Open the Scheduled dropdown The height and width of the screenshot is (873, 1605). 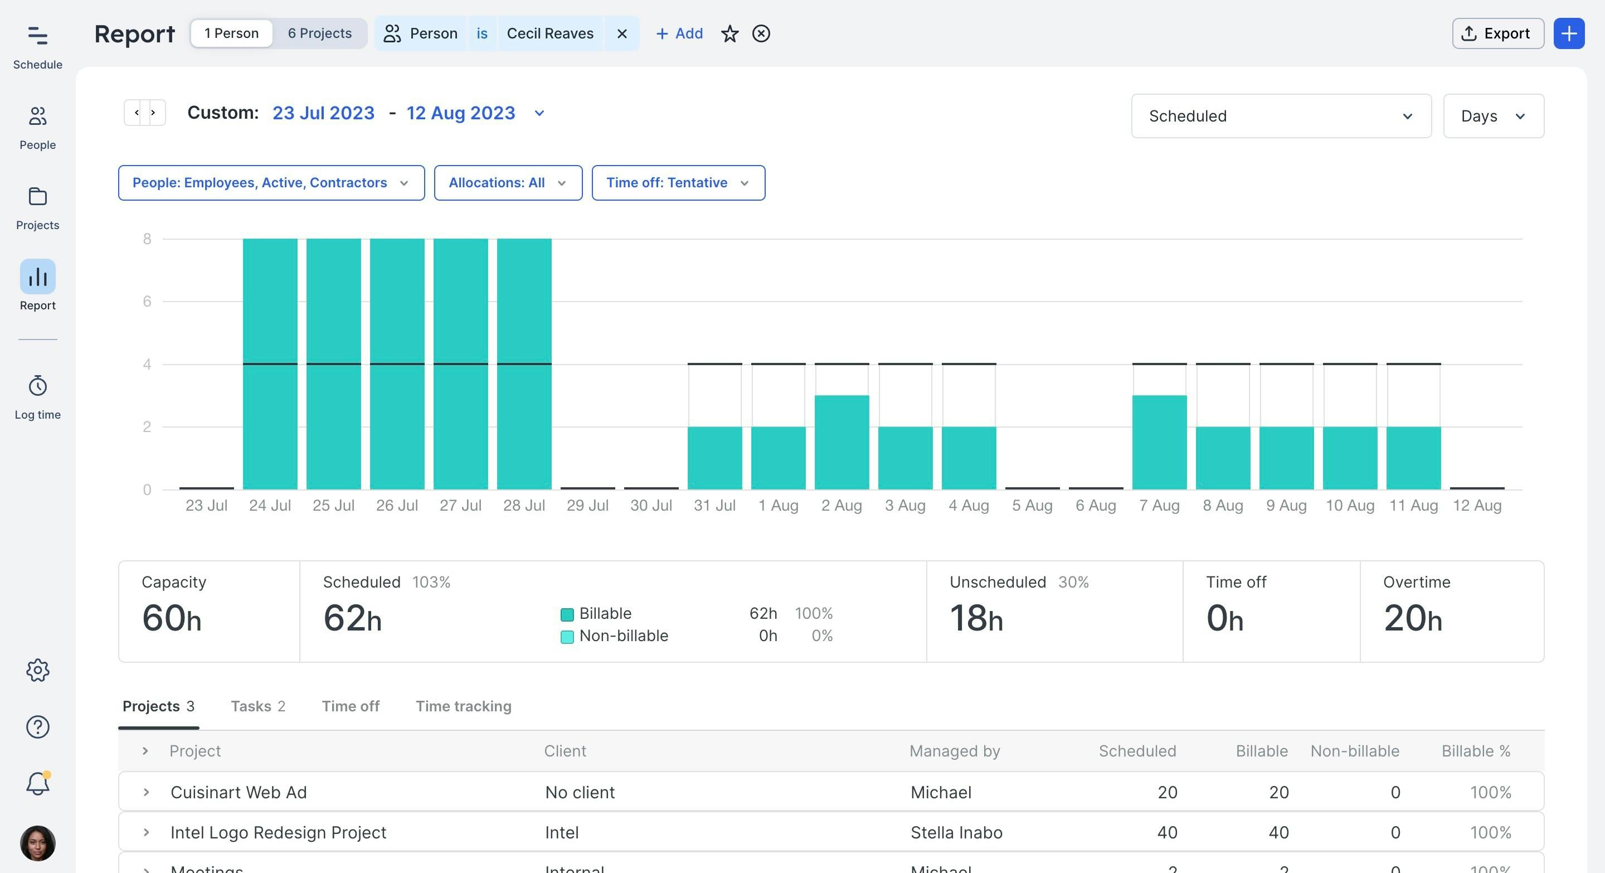(1281, 116)
